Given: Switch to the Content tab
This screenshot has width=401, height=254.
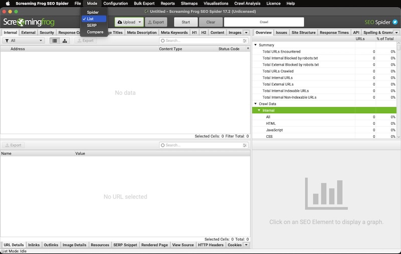Looking at the screenshot, I should 217,33.
